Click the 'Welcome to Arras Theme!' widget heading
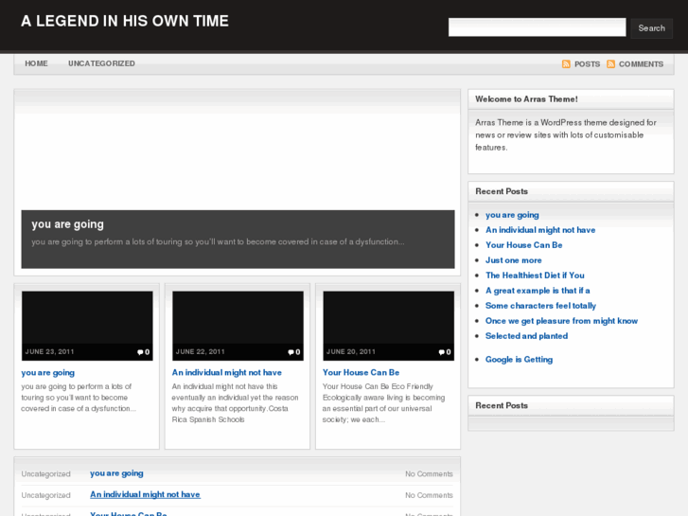 click(x=526, y=99)
